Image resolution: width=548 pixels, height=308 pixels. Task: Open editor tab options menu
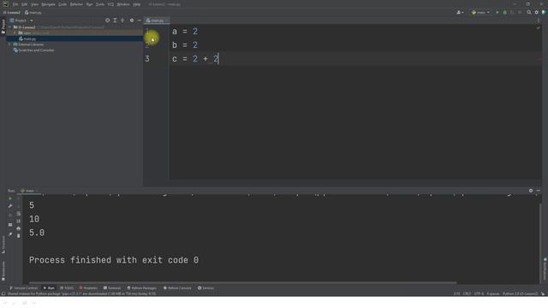coord(539,21)
